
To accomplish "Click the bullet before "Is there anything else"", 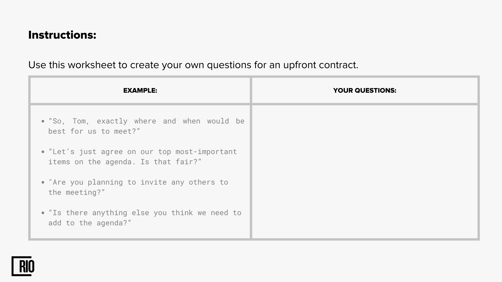I will pyautogui.click(x=43, y=213).
